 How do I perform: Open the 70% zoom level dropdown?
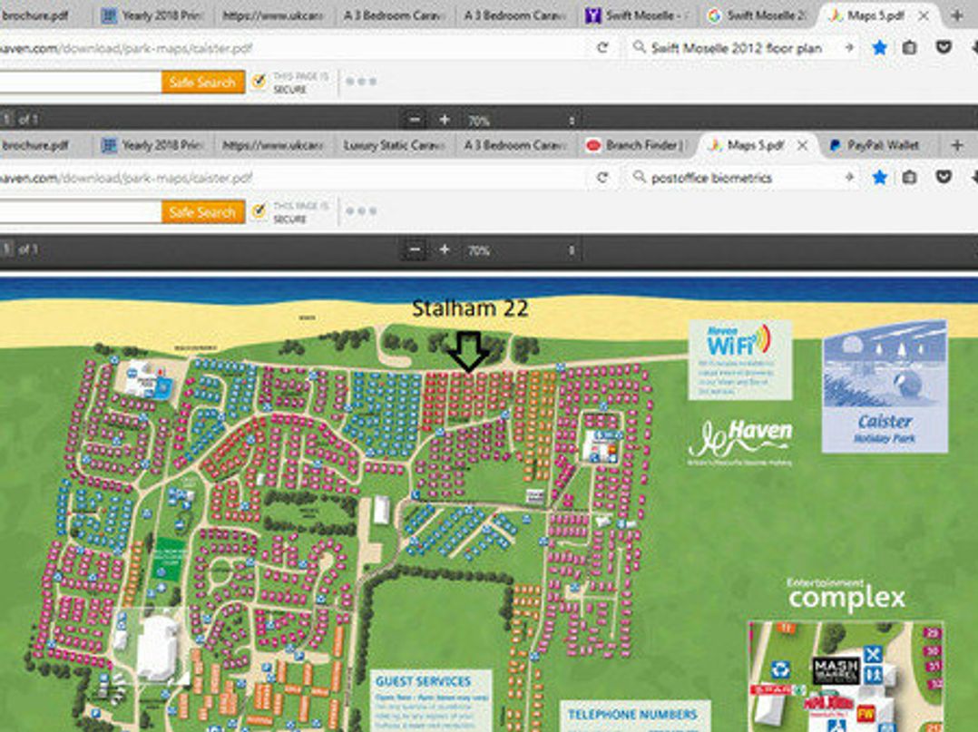pos(478,250)
